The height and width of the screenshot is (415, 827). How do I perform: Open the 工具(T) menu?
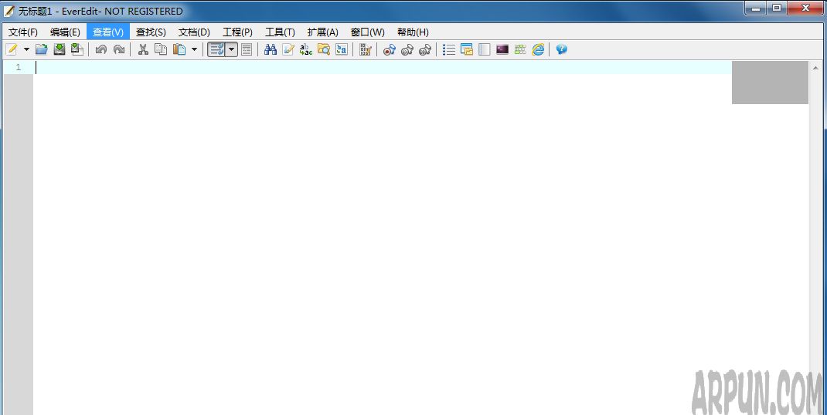pyautogui.click(x=280, y=32)
